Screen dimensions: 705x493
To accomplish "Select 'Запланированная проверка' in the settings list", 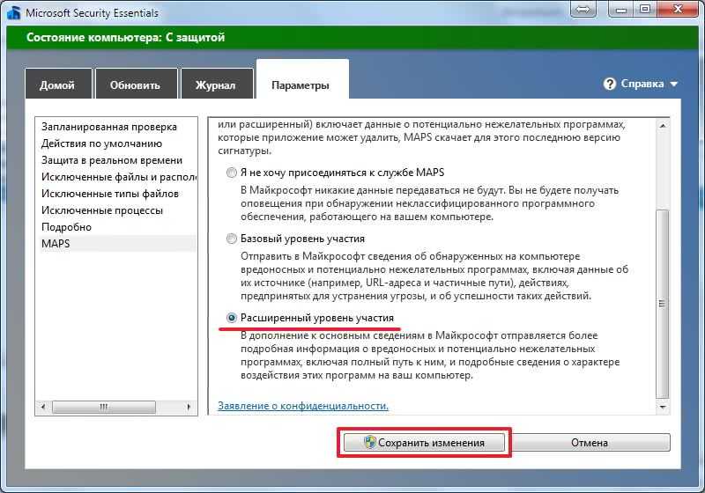I will pyautogui.click(x=116, y=127).
